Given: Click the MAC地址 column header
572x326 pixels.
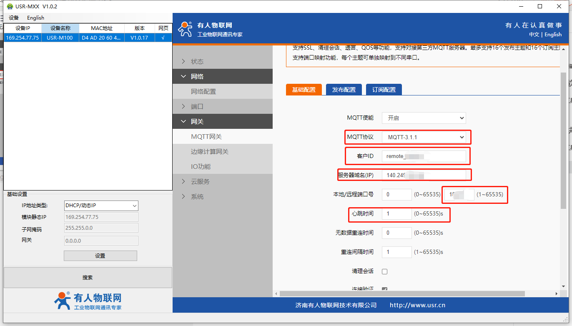Looking at the screenshot, I should pos(102,28).
